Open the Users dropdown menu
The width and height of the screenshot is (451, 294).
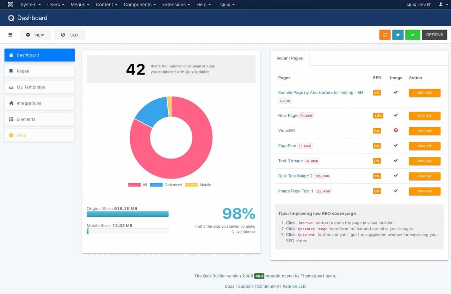click(x=56, y=5)
